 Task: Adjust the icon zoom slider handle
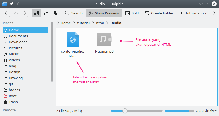coord(125,111)
